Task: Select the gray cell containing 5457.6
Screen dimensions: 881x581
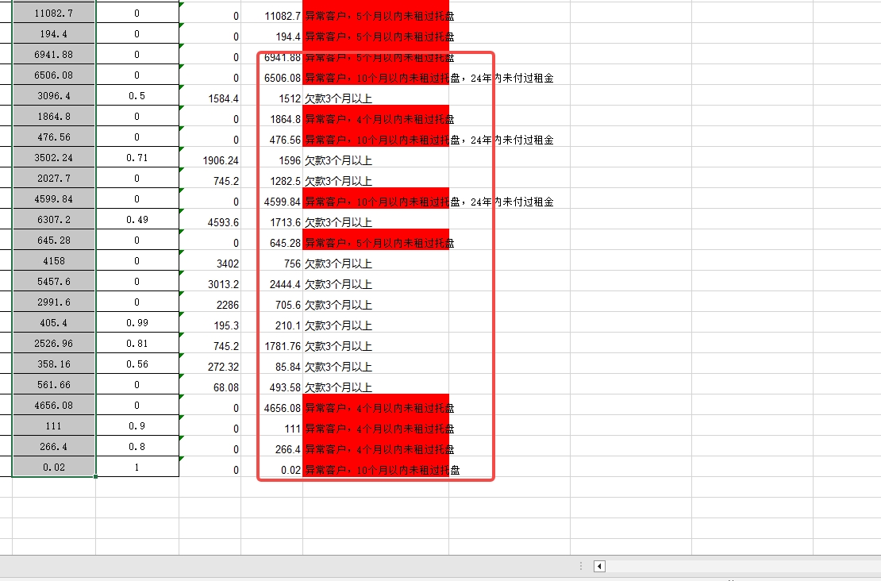Action: click(x=54, y=282)
